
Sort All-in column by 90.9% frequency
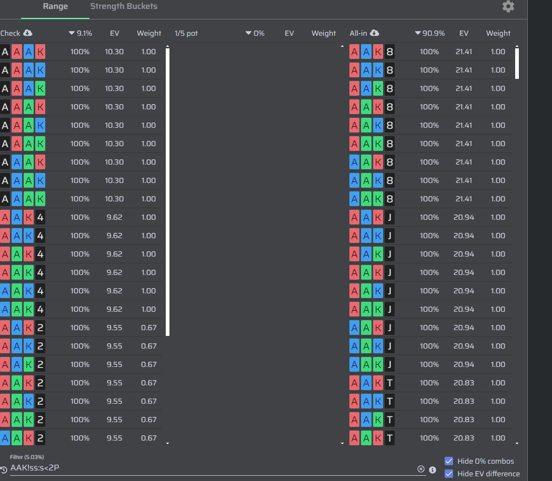(430, 33)
